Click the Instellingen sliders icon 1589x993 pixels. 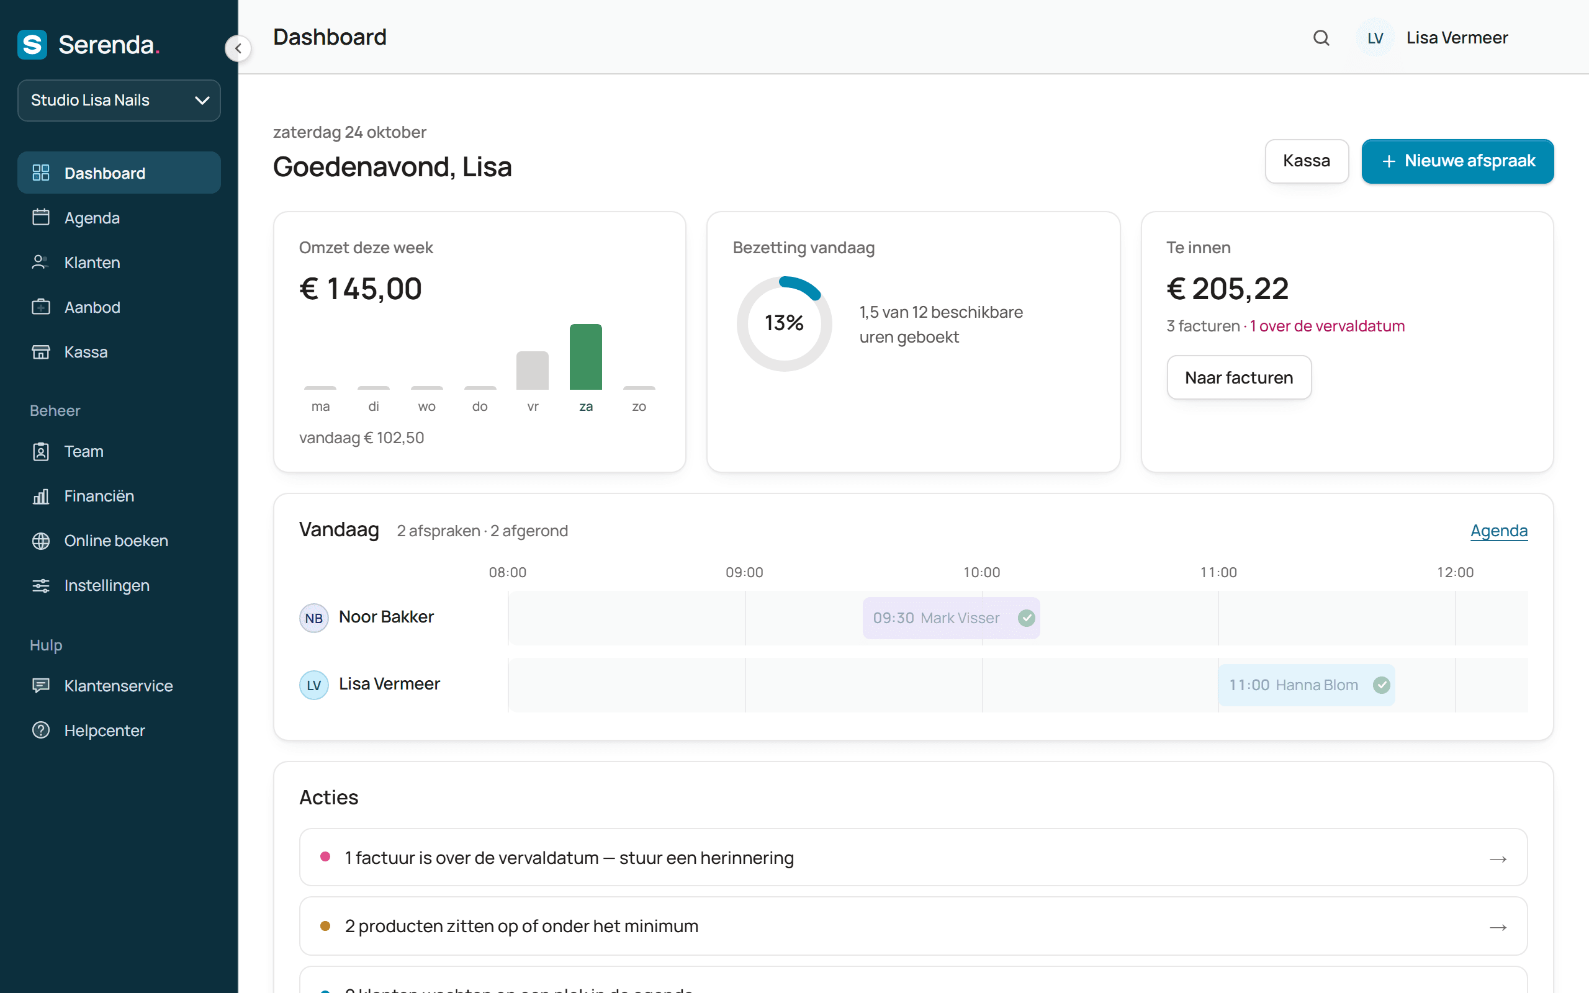41,585
